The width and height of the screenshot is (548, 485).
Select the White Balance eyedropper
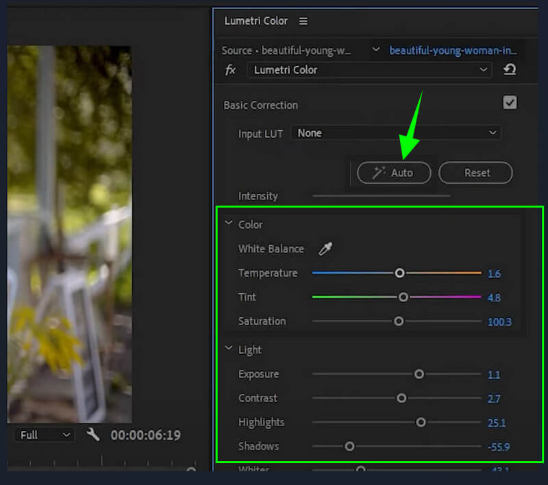pos(325,249)
